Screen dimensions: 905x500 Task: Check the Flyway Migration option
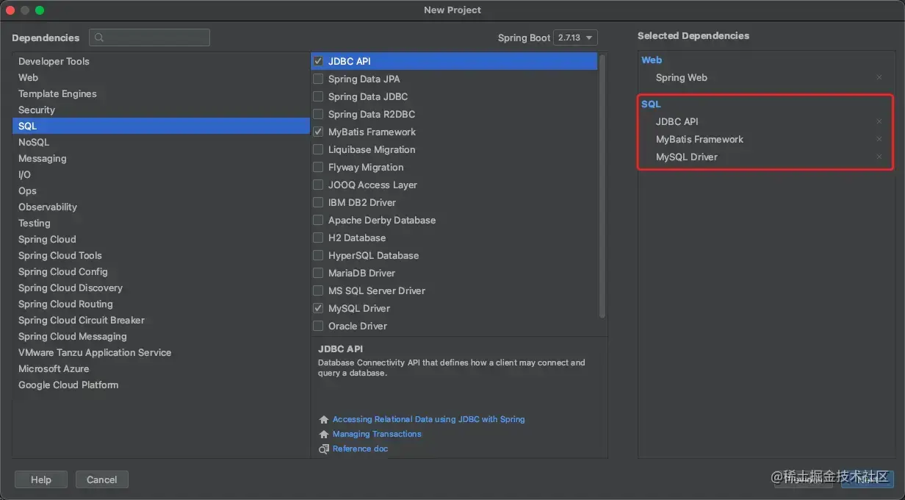point(318,167)
